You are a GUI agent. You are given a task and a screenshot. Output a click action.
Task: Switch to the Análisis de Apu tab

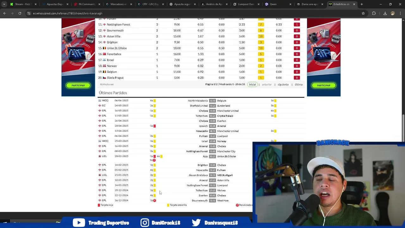(215, 4)
